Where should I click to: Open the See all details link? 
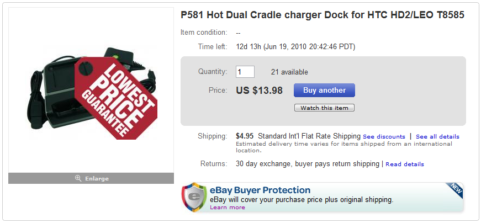(437, 136)
